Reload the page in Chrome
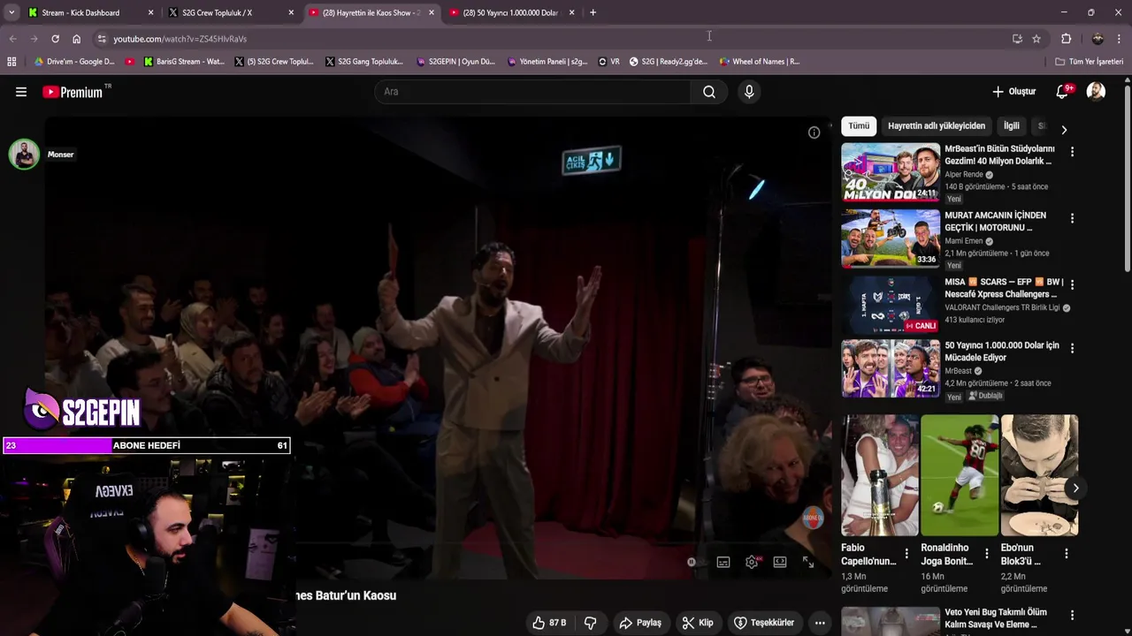The height and width of the screenshot is (636, 1132). tap(55, 39)
